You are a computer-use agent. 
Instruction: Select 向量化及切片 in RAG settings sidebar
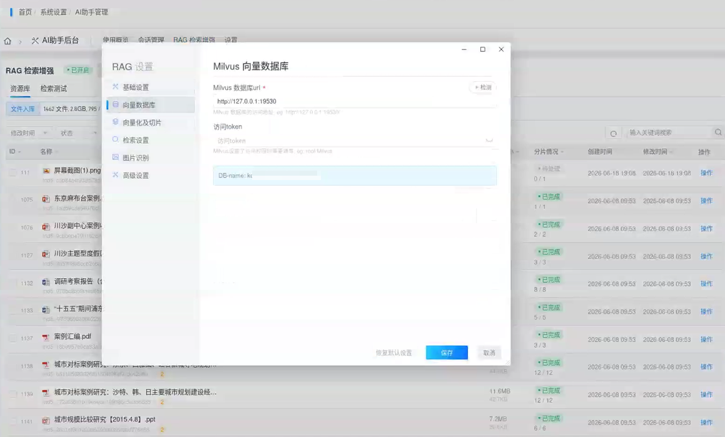pyautogui.click(x=151, y=123)
